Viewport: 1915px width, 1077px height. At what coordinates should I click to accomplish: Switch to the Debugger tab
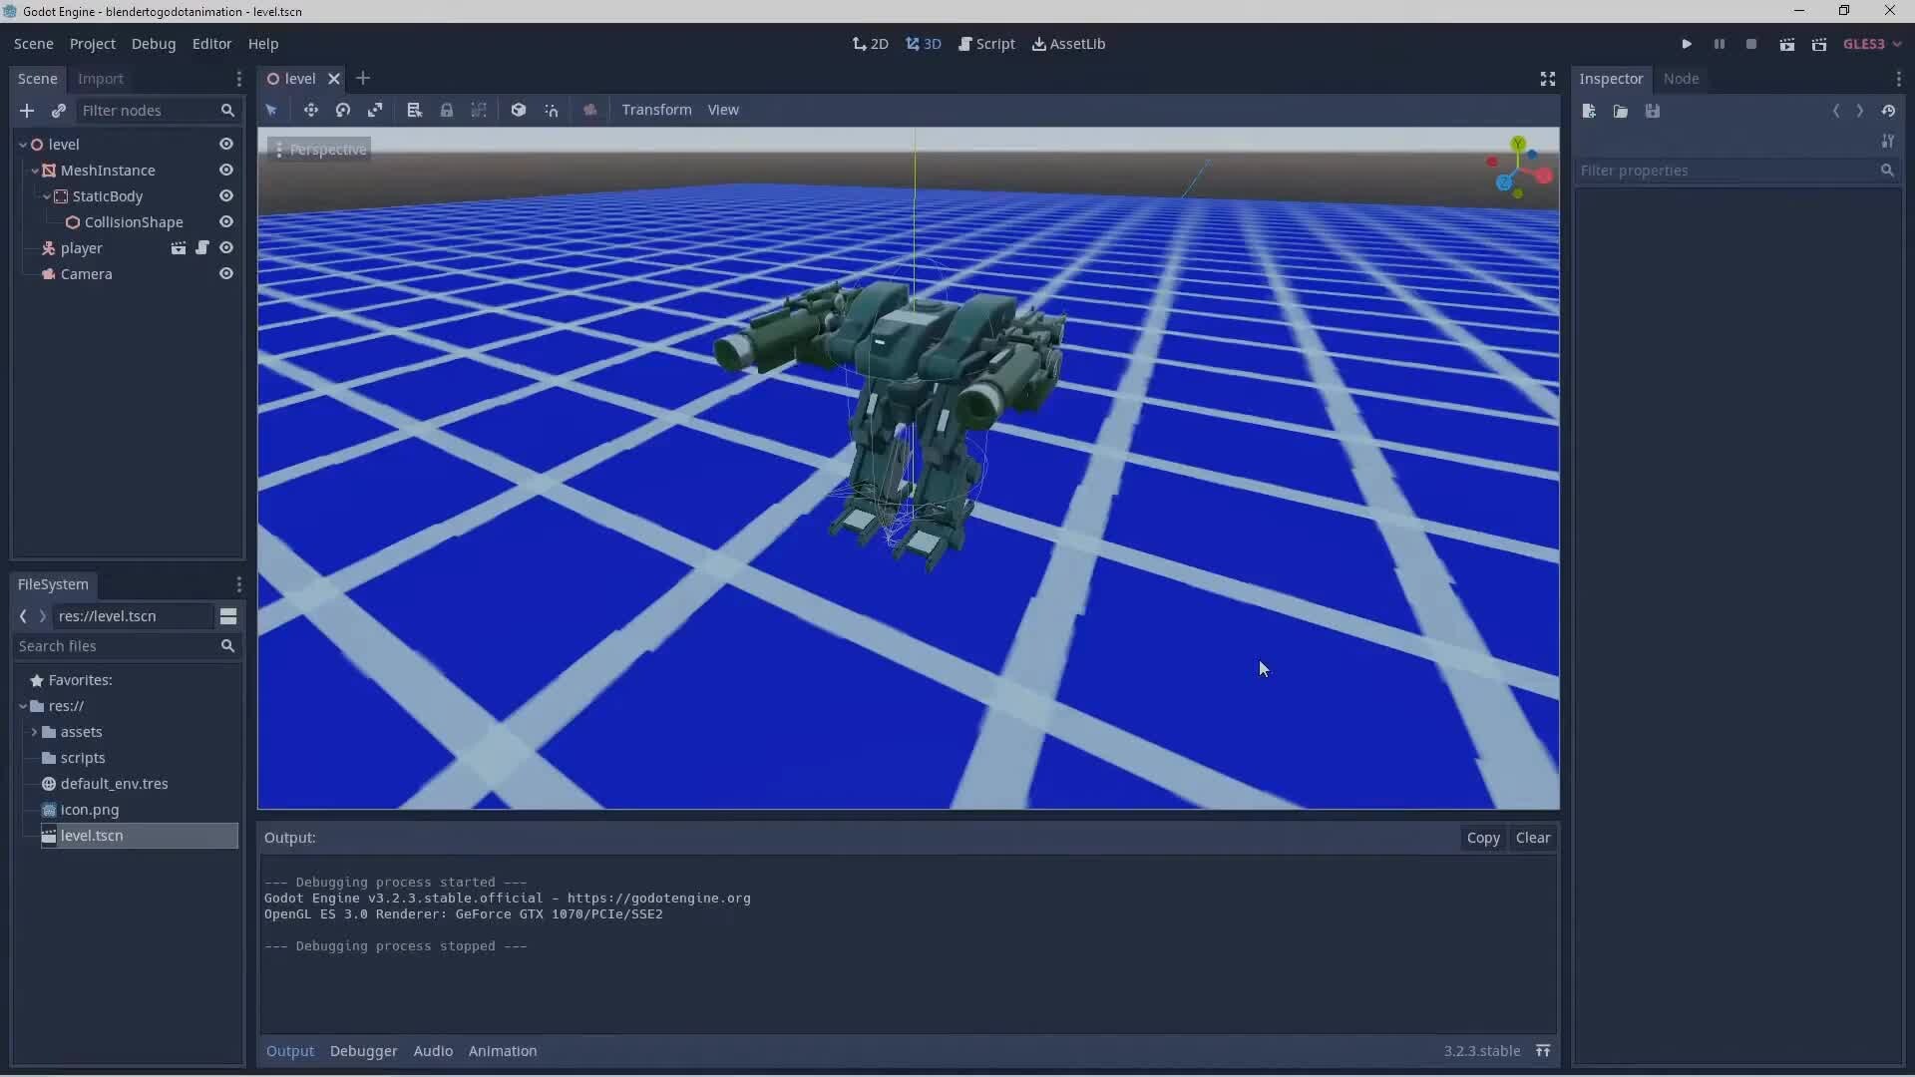[x=363, y=1050]
